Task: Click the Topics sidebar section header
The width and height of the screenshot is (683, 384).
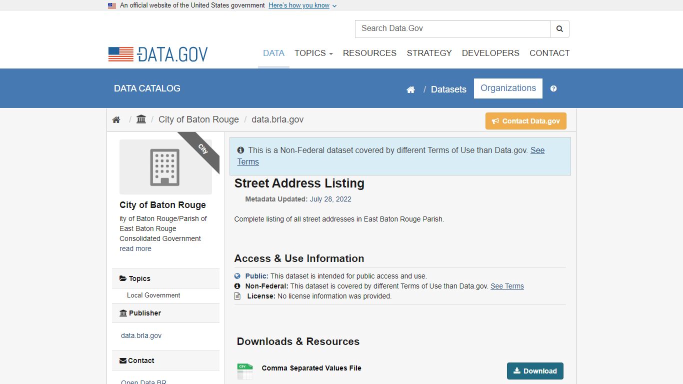Action: [165, 278]
